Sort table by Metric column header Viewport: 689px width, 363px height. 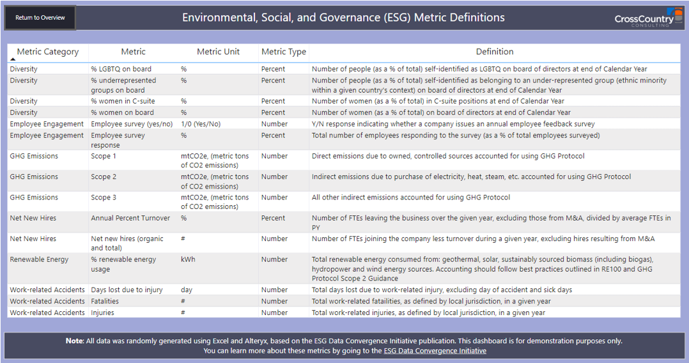[x=133, y=52]
